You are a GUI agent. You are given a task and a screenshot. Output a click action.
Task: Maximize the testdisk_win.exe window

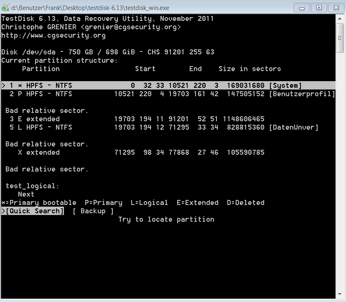(x=319, y=8)
